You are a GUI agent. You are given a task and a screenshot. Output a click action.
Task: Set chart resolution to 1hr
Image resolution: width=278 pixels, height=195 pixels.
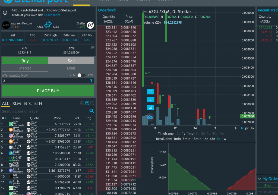point(206,139)
